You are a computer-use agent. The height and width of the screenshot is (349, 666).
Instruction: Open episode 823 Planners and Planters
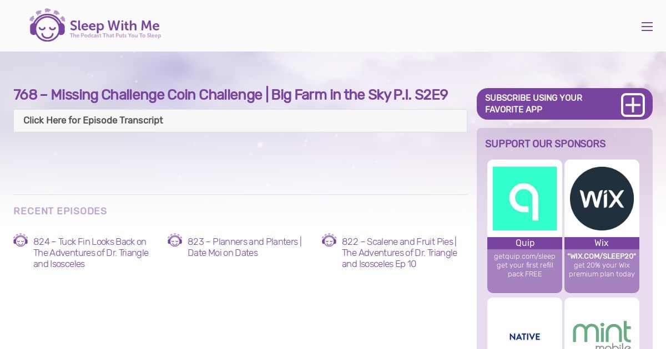click(245, 247)
